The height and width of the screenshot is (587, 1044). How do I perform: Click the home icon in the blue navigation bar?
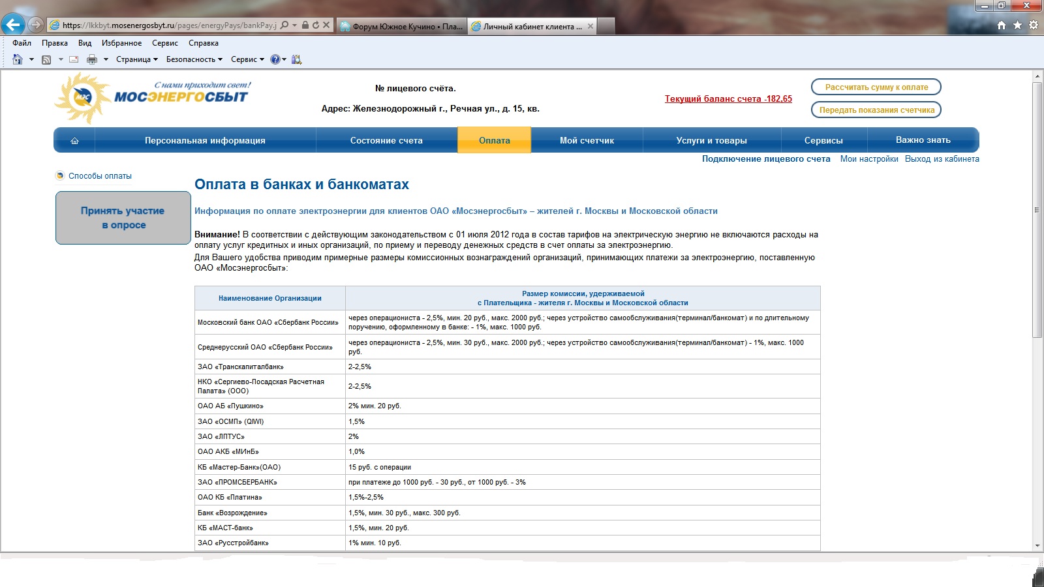click(74, 140)
